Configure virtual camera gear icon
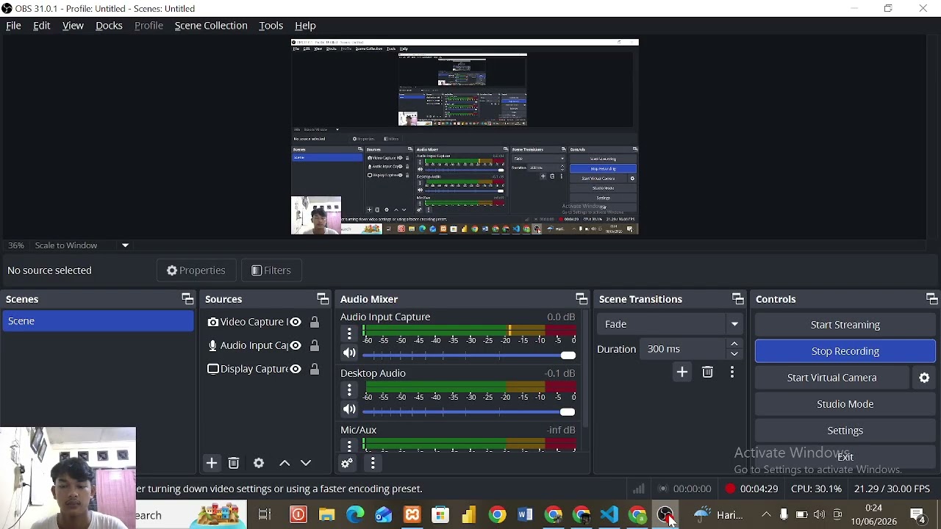The height and width of the screenshot is (529, 941). coord(925,378)
